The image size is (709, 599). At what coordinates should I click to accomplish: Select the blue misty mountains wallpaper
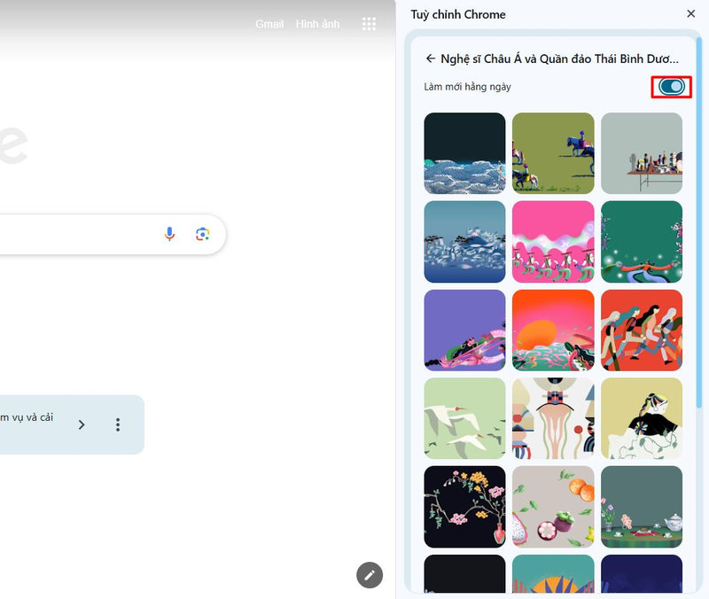(x=464, y=242)
